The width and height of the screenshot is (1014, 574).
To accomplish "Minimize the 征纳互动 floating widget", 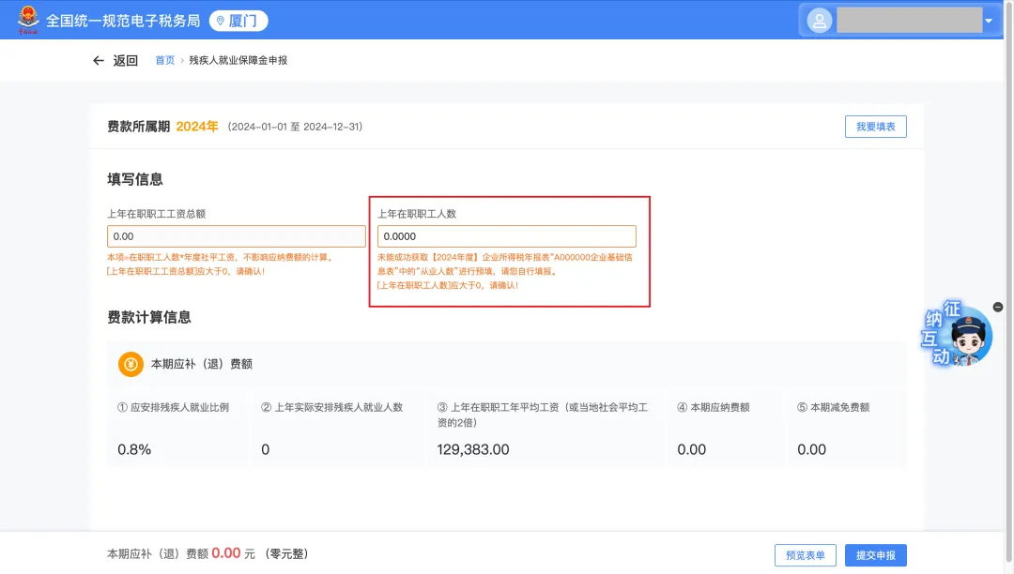I will pos(997,308).
